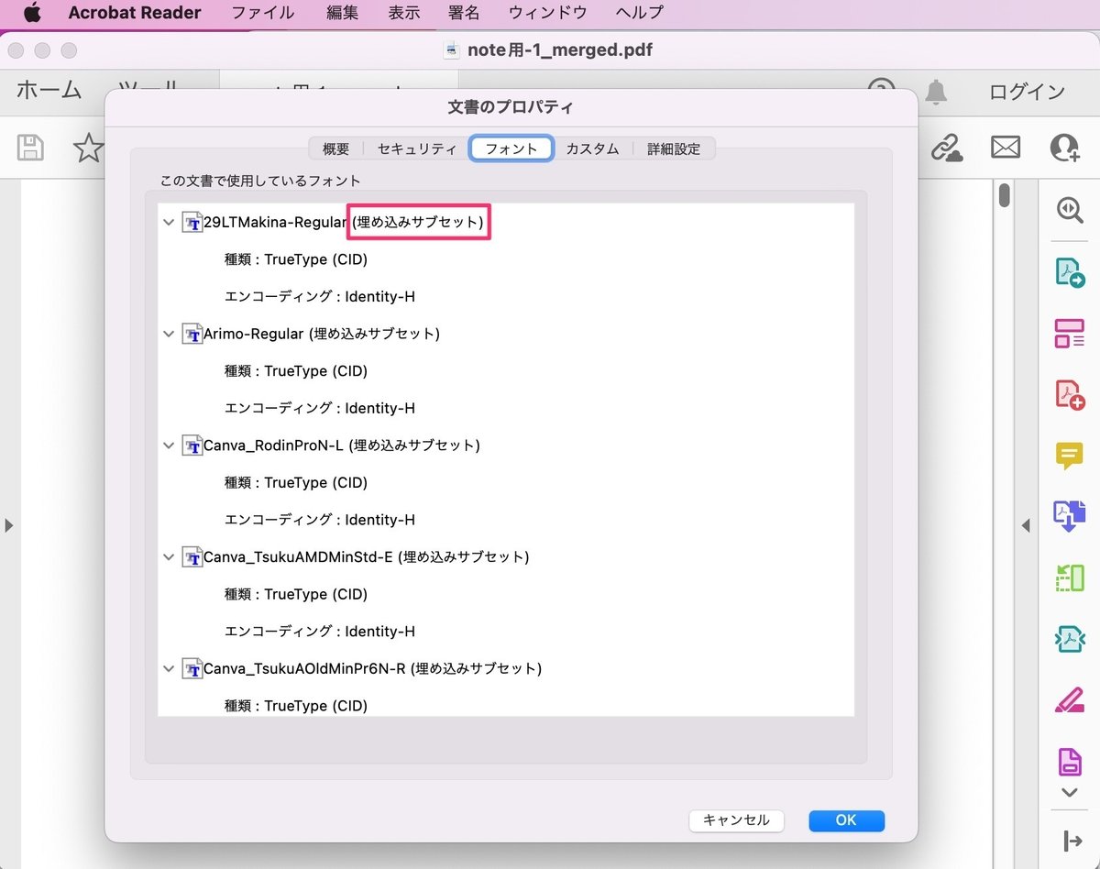Open the Export PDF tool icon
This screenshot has height=869, width=1100.
pos(1069,272)
